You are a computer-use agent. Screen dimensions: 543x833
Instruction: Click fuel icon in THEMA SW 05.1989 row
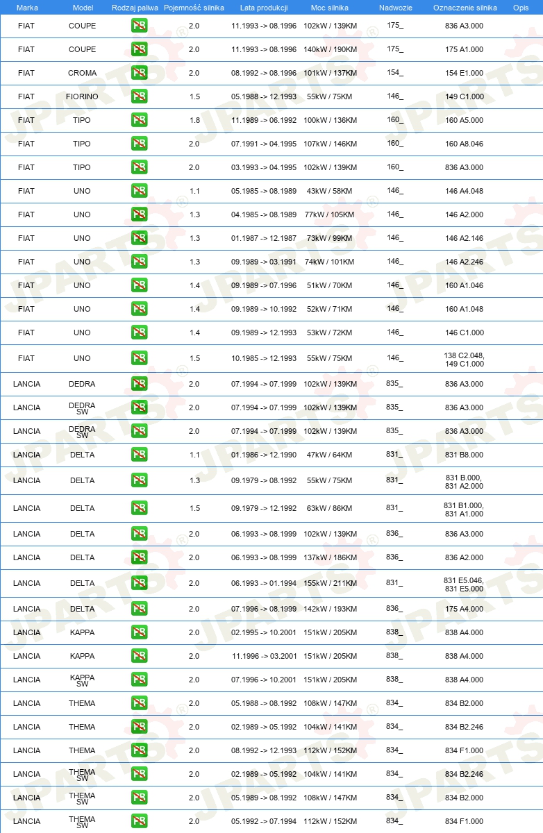[x=139, y=798]
